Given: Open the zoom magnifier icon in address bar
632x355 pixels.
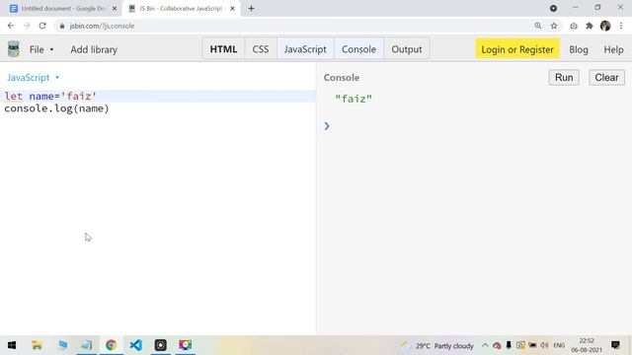Looking at the screenshot, I should click(x=537, y=26).
